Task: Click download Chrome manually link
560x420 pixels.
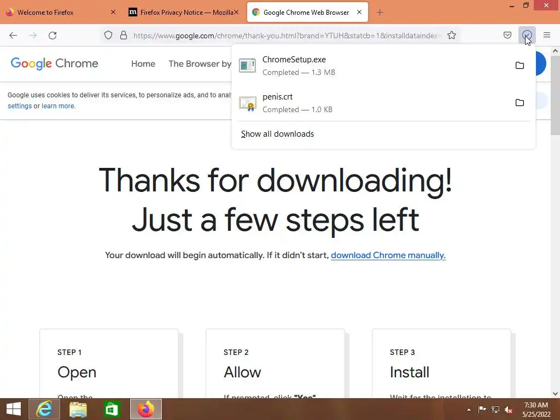Action: pos(388,255)
